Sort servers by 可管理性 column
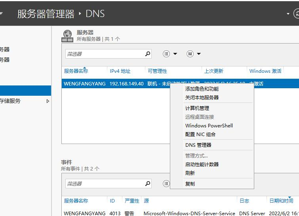Screen dimensions: 299x216 point(157,71)
